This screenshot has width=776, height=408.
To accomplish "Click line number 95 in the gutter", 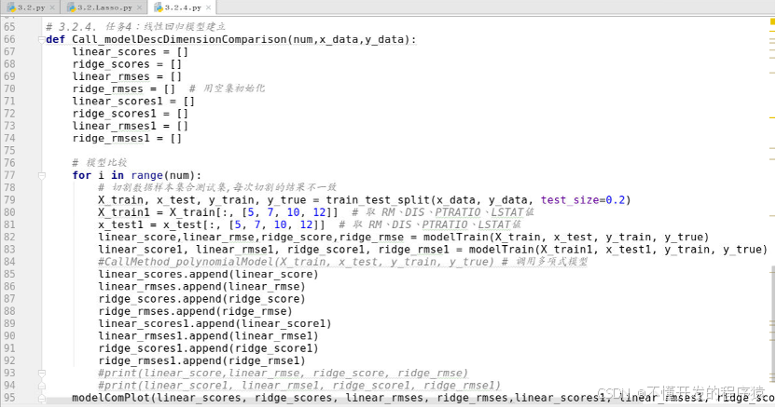I will click(10, 398).
